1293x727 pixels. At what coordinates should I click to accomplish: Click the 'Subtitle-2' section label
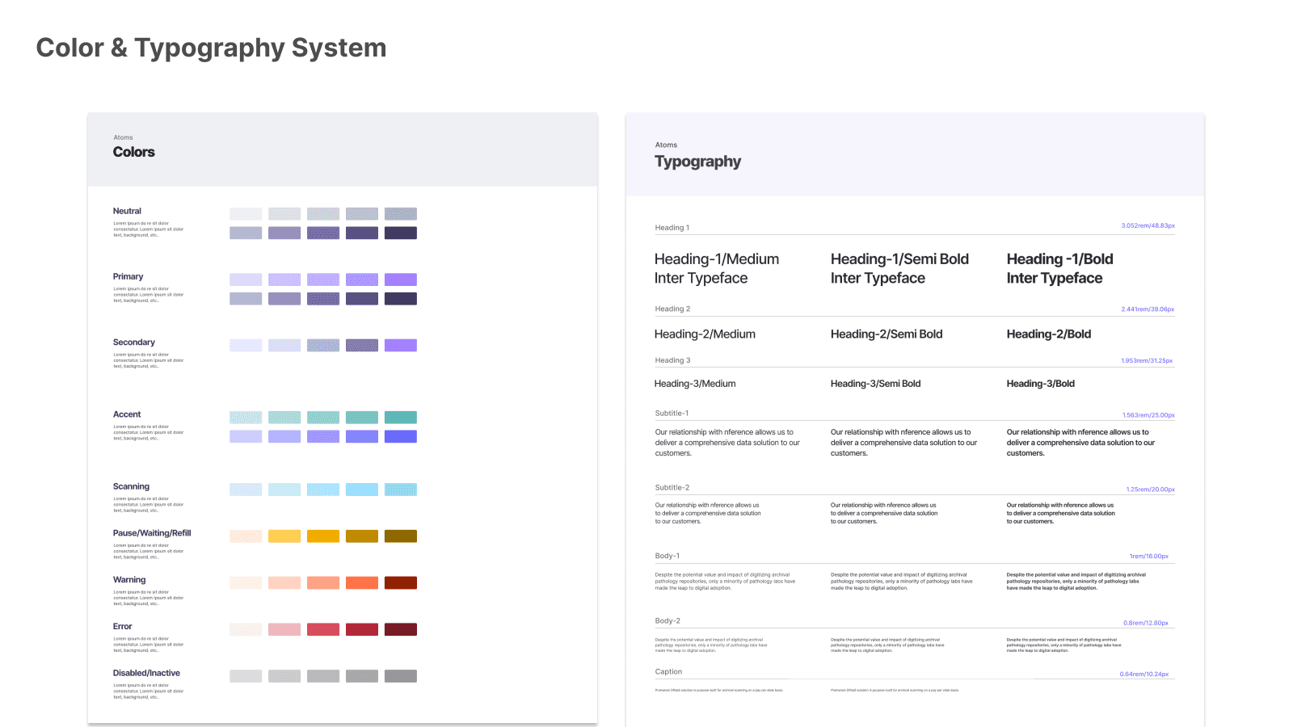(x=672, y=488)
